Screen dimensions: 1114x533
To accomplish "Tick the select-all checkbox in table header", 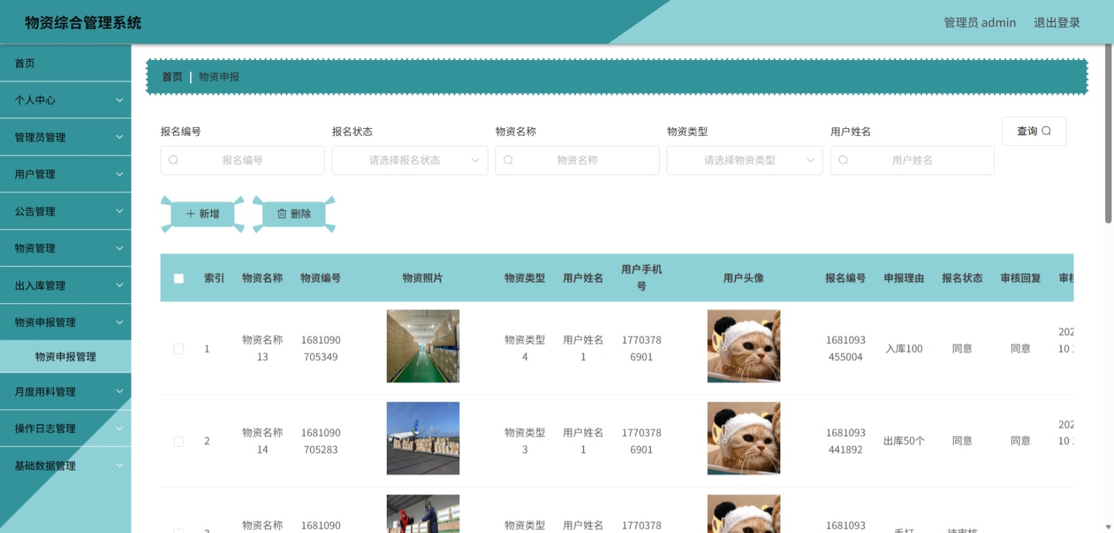I will click(179, 278).
